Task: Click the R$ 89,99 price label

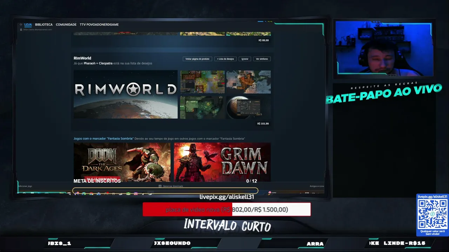Action: pyautogui.click(x=263, y=40)
